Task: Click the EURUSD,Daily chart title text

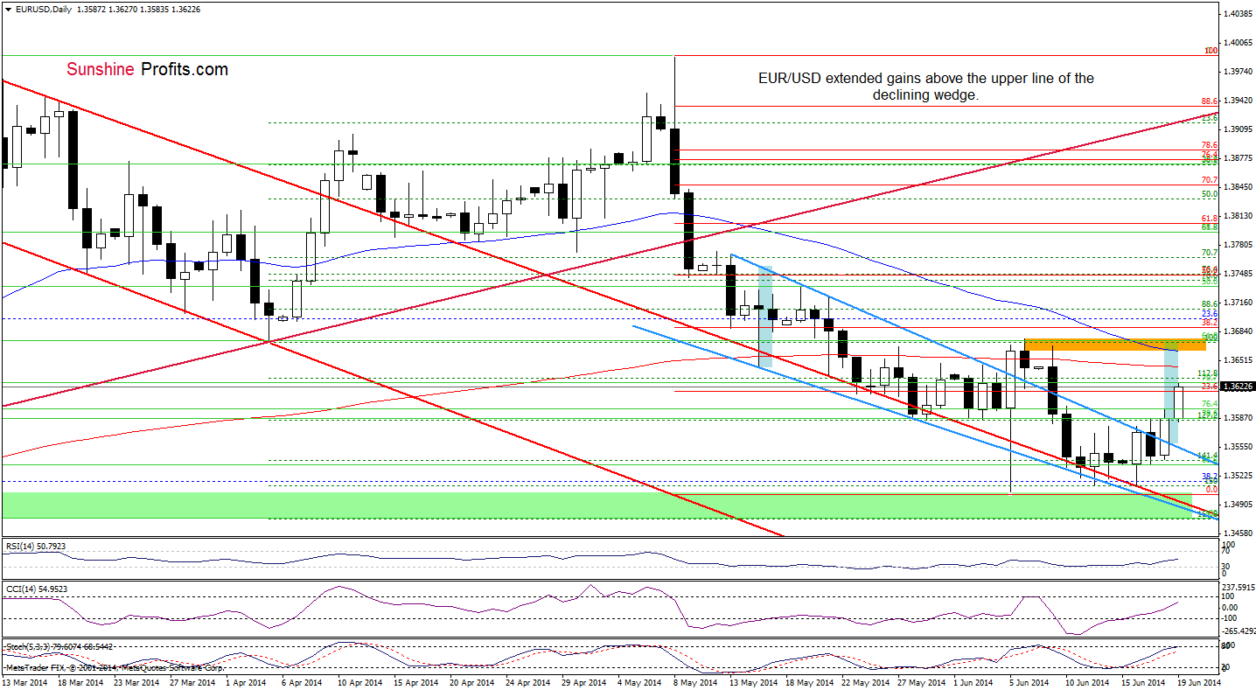Action: click(42, 9)
